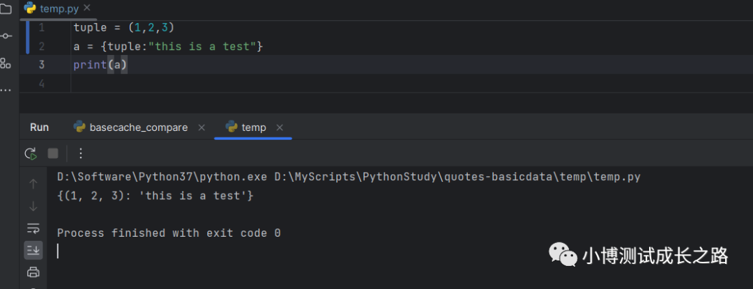Viewport: 753px width, 289px height.
Task: Click the string "this is a test" in code
Action: tap(202, 47)
